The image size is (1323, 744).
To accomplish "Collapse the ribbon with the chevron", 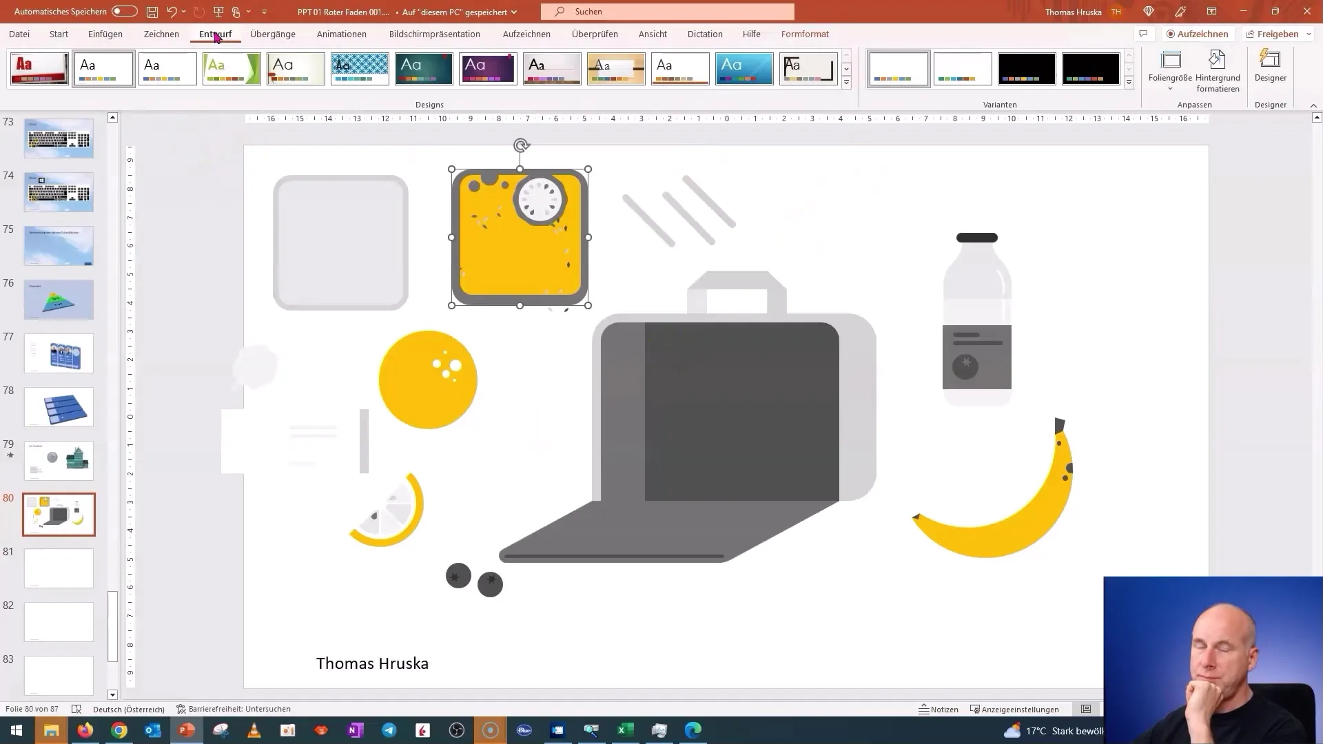I will (x=1313, y=105).
